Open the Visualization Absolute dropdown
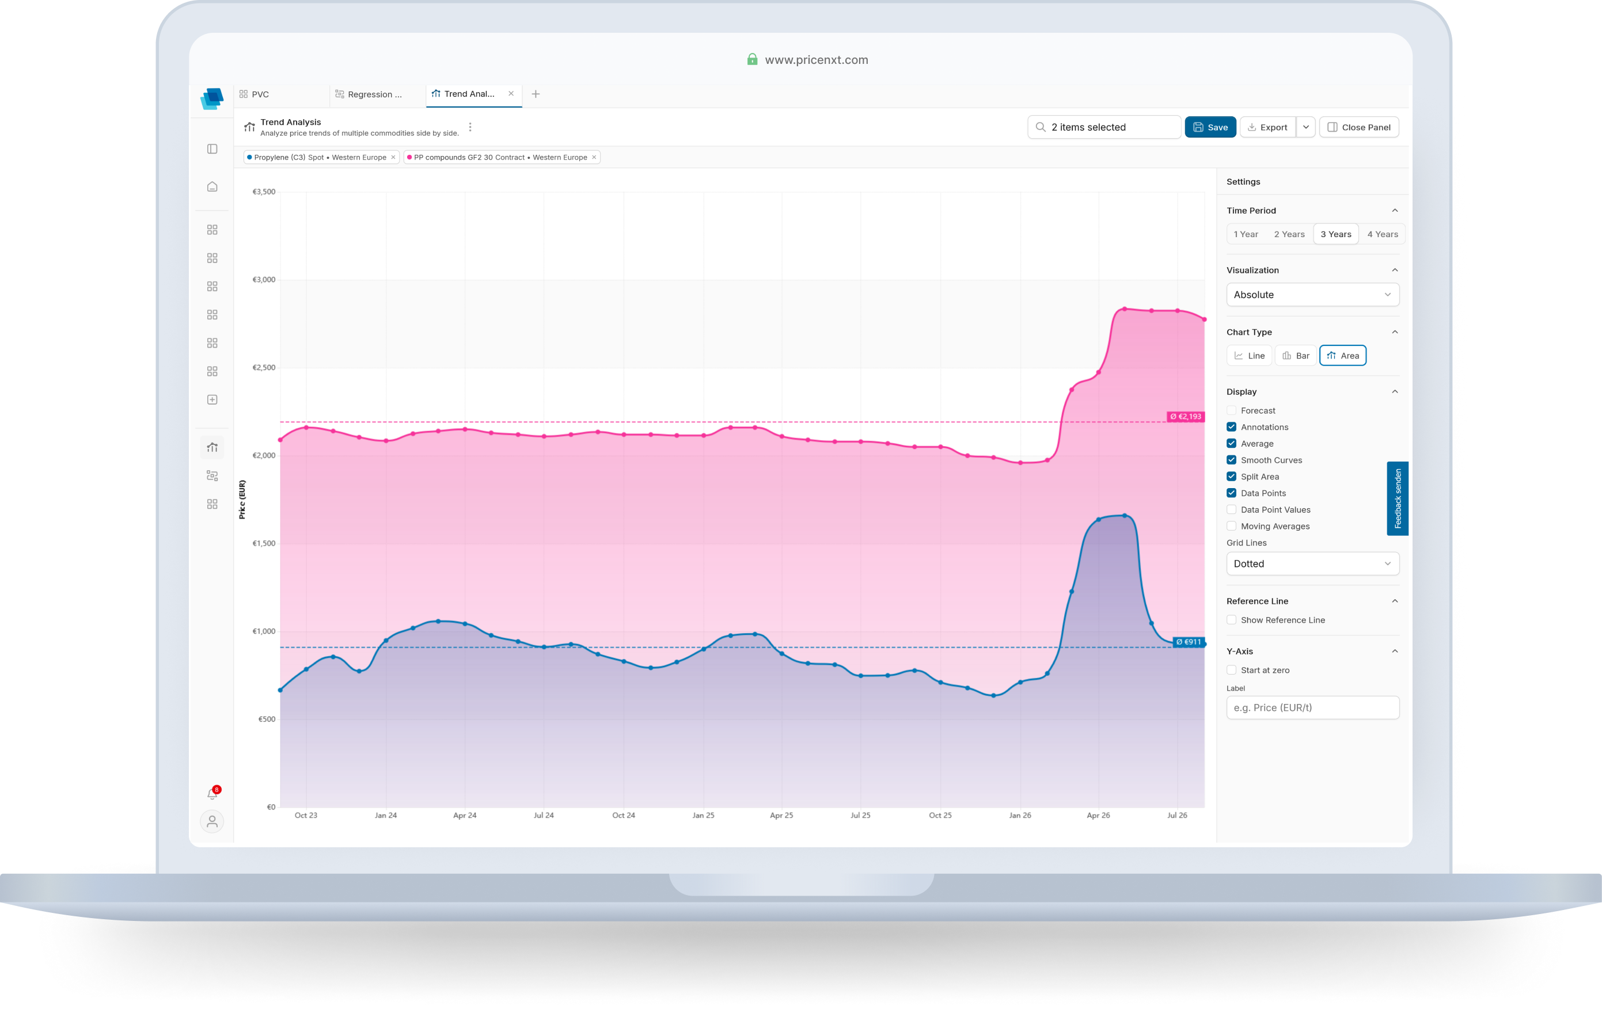This screenshot has width=1602, height=1009. [1312, 295]
